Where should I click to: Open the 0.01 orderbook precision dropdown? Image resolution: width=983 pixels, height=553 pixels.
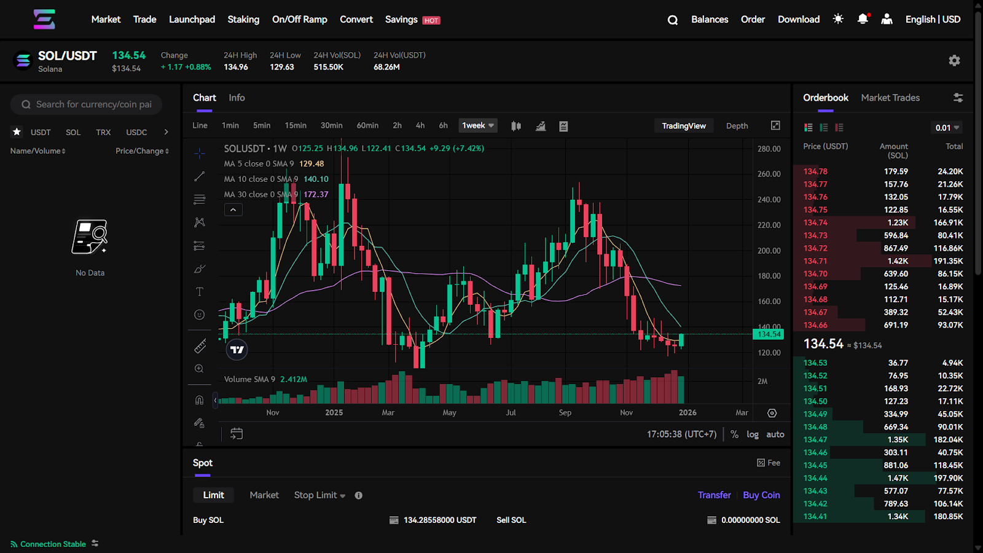(947, 128)
